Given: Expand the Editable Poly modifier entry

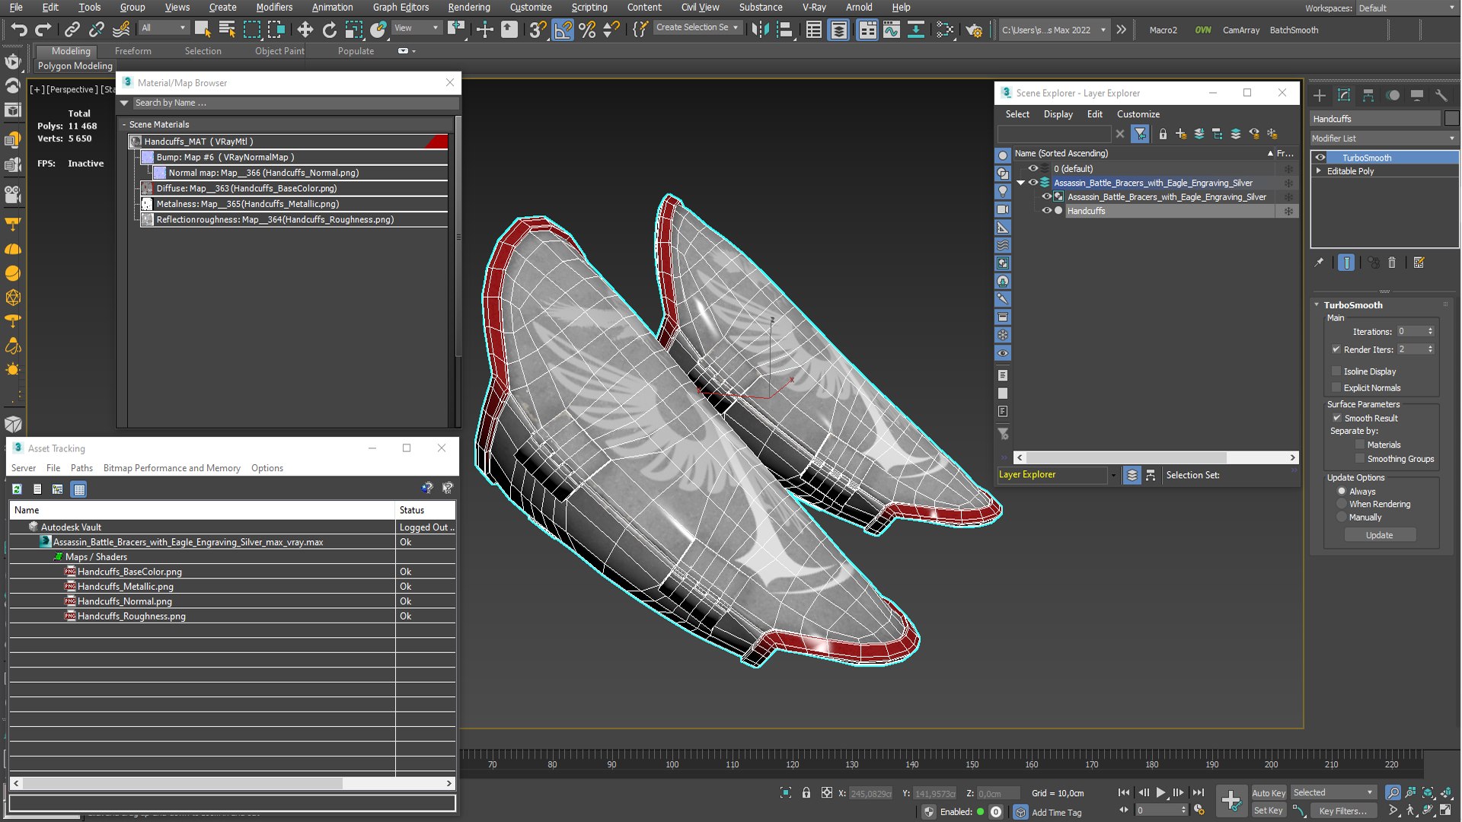Looking at the screenshot, I should [1319, 171].
